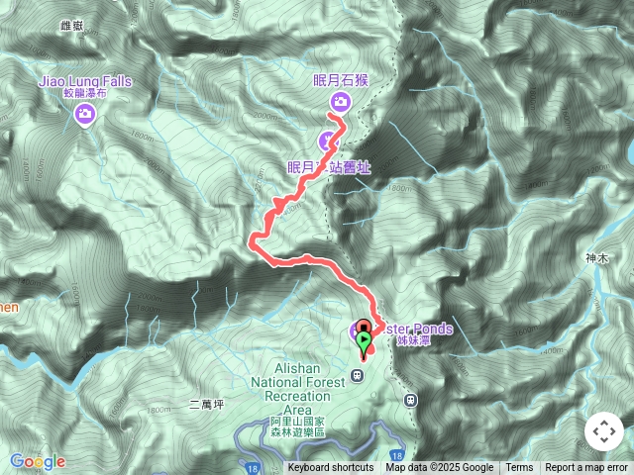Open the Terms link

pyautogui.click(x=519, y=468)
